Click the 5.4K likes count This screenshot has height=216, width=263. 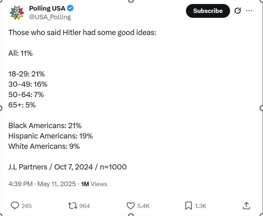tap(143, 206)
